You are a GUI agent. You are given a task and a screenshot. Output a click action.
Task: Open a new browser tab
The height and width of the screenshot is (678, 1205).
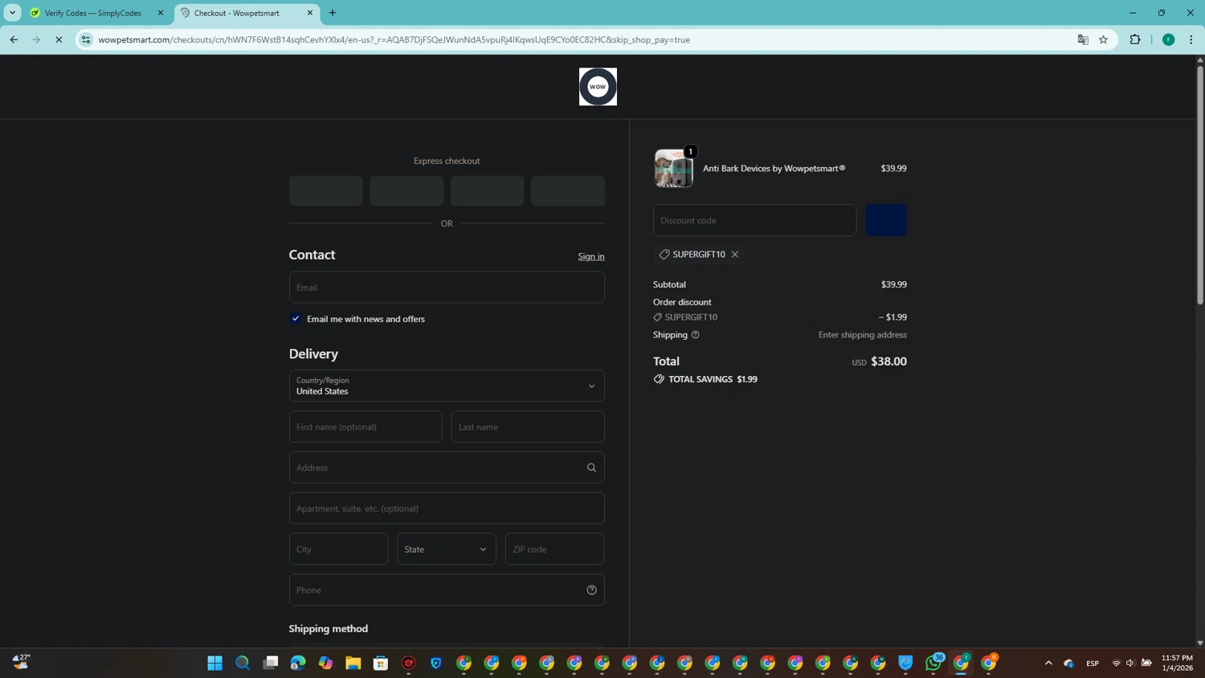pyautogui.click(x=333, y=13)
